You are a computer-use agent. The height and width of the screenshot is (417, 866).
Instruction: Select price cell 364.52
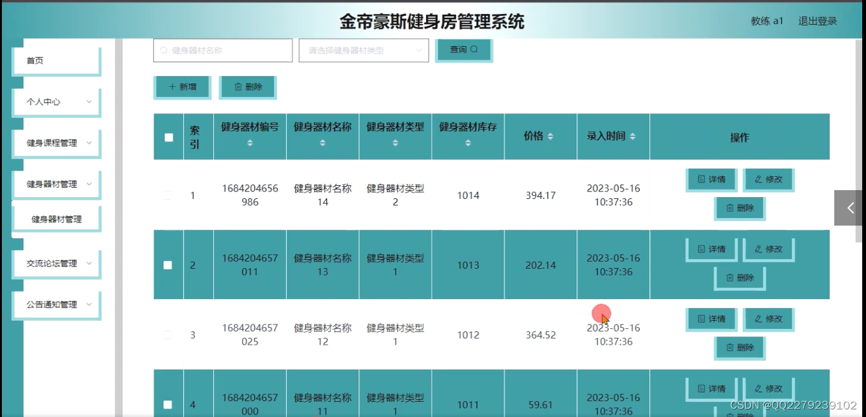pyautogui.click(x=540, y=335)
